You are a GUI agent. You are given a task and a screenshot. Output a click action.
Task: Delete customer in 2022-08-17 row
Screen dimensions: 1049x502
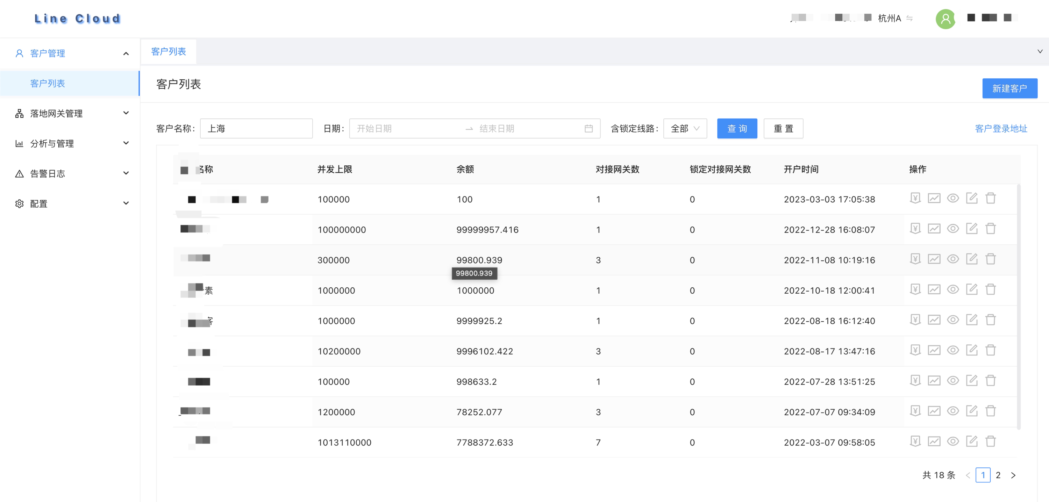990,350
